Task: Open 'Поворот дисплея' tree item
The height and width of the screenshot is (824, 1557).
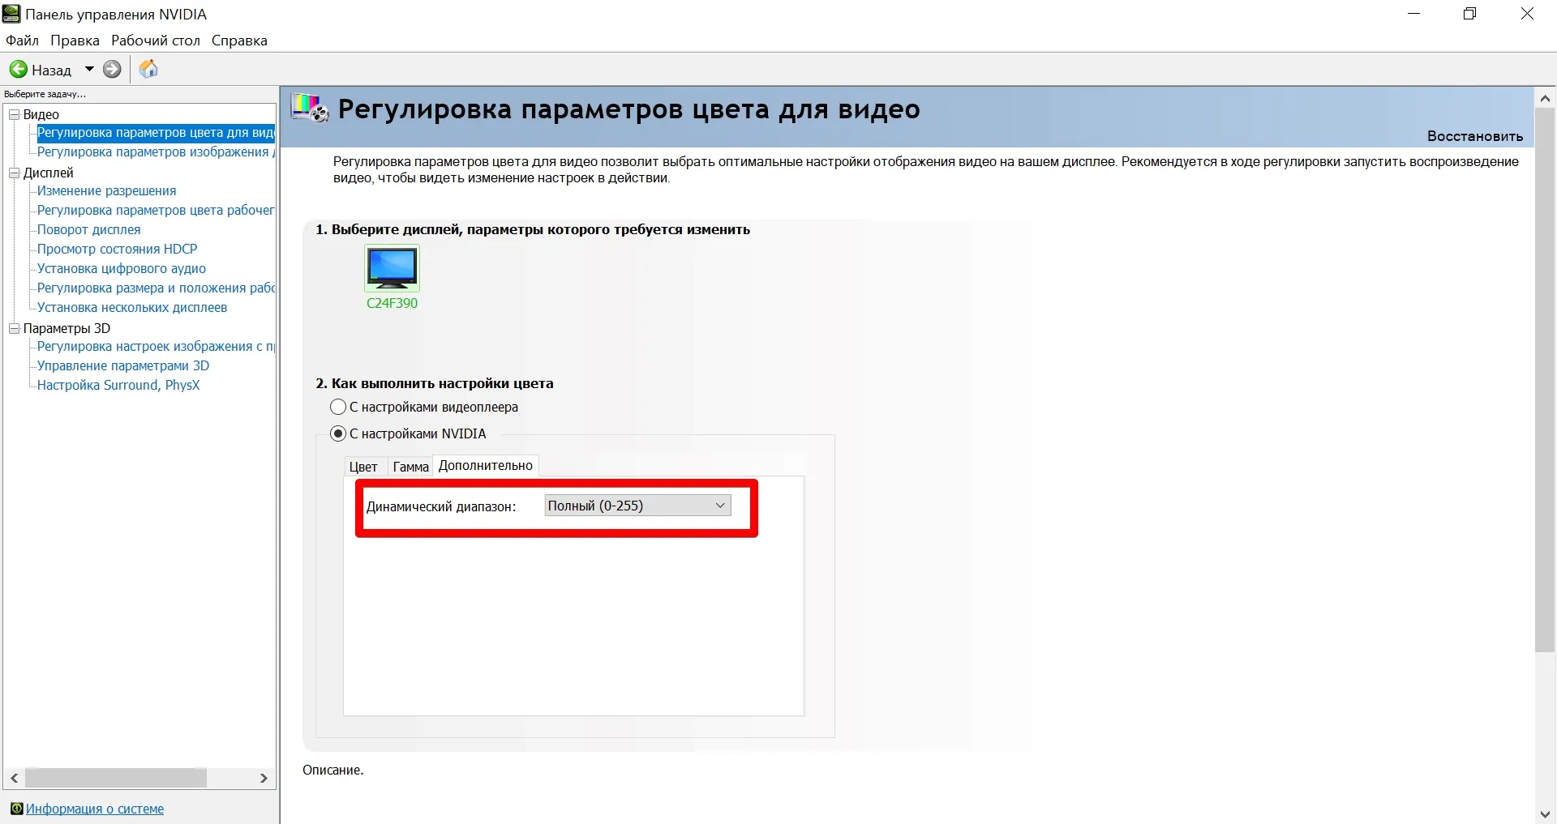Action: pyautogui.click(x=88, y=230)
